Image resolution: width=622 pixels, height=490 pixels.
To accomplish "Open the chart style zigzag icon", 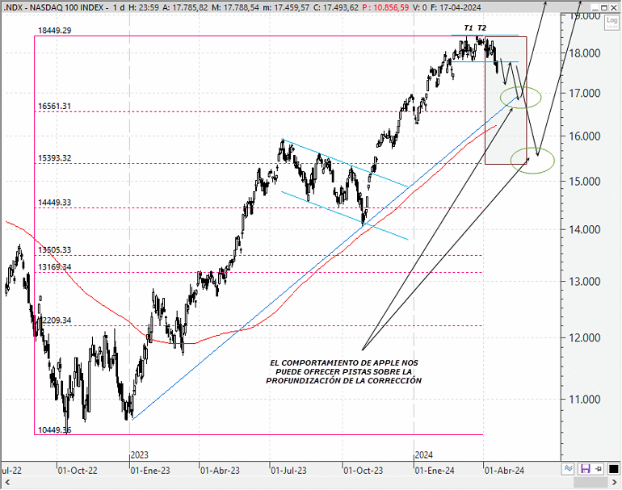I will click(569, 469).
